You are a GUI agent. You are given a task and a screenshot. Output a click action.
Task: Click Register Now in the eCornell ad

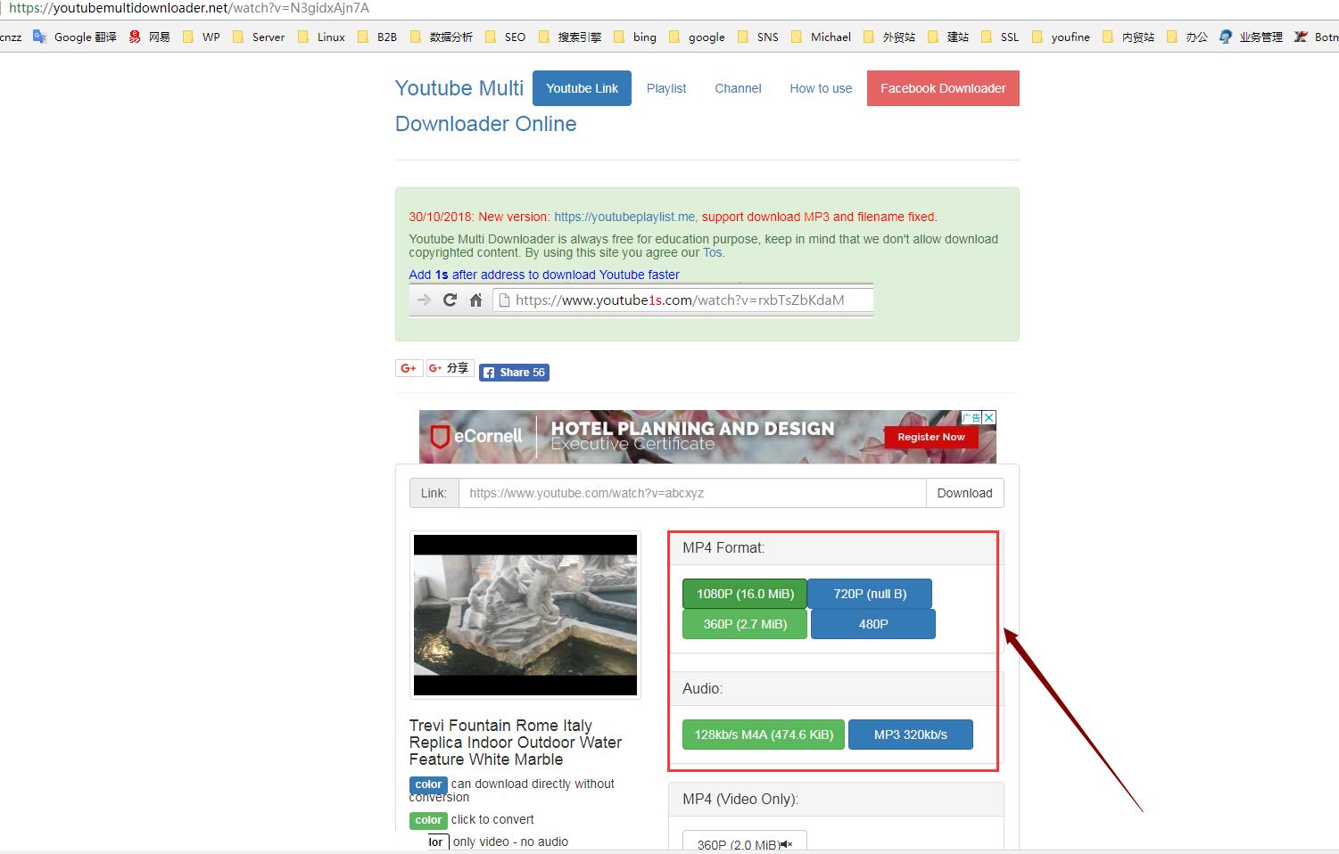(931, 437)
